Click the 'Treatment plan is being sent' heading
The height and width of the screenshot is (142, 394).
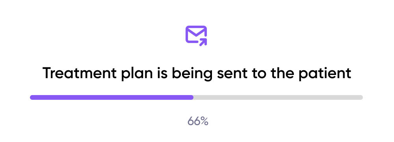point(197,73)
